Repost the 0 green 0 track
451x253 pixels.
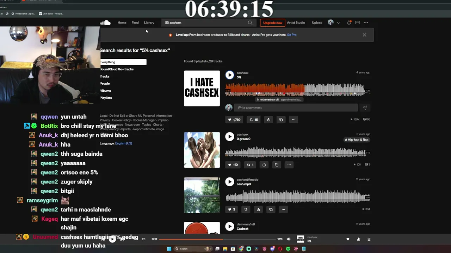coord(250,164)
